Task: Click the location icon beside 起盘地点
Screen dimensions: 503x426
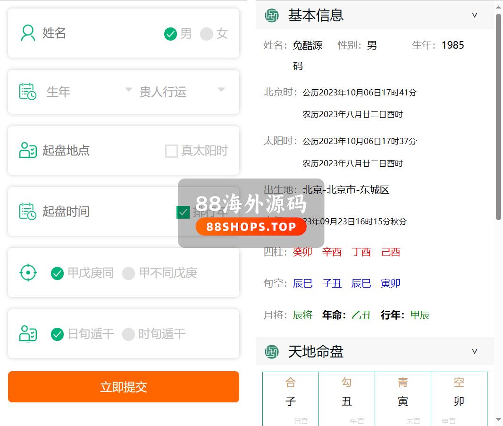Action: [x=28, y=151]
